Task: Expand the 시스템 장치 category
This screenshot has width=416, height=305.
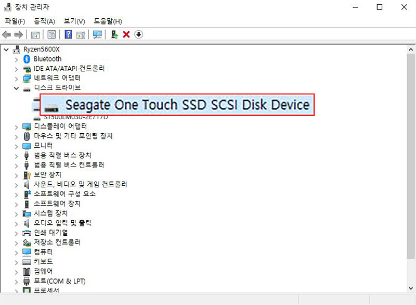Action: [17, 214]
